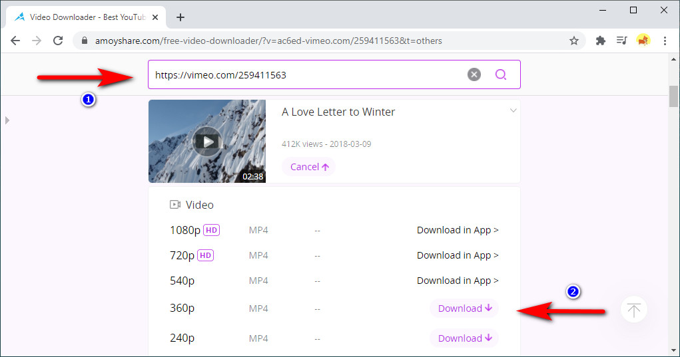Expand the left side panel arrow
Screen dimensions: 680x357
tap(7, 120)
